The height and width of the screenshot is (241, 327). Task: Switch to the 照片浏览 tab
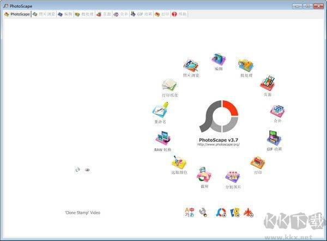click(44, 14)
